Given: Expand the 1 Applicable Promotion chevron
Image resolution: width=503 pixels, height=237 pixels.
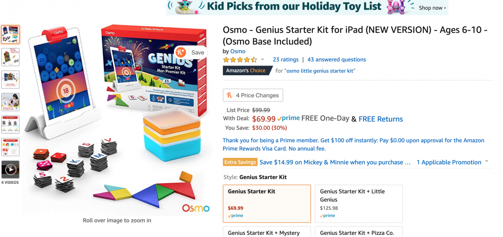Looking at the screenshot, I should tap(487, 161).
